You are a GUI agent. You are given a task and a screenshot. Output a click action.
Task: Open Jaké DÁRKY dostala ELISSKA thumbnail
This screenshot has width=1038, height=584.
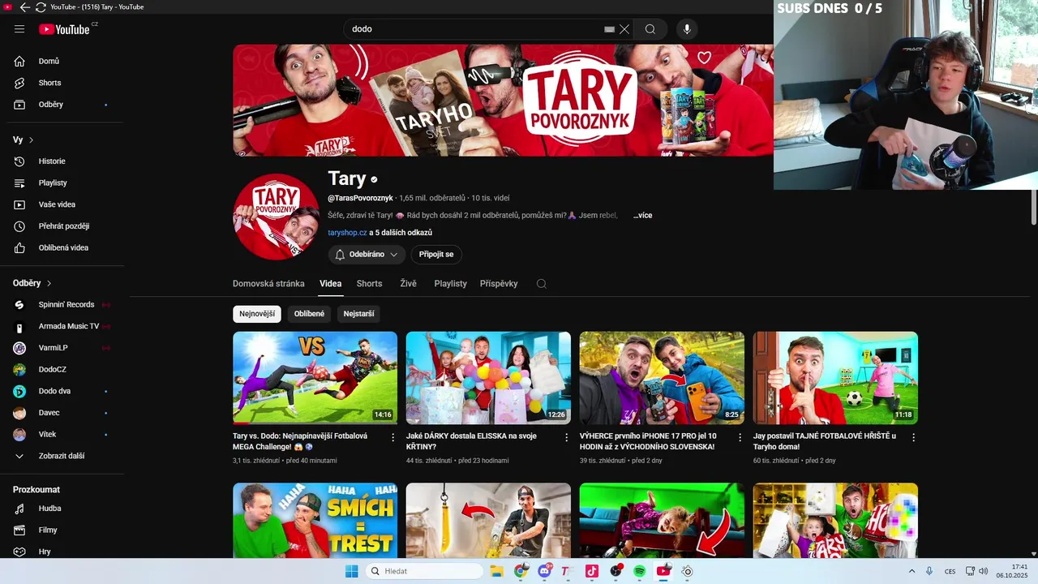point(488,377)
